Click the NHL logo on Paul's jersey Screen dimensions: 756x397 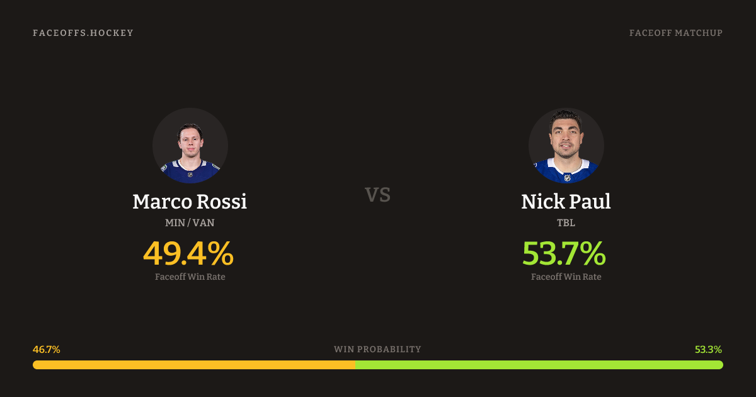[x=567, y=177]
